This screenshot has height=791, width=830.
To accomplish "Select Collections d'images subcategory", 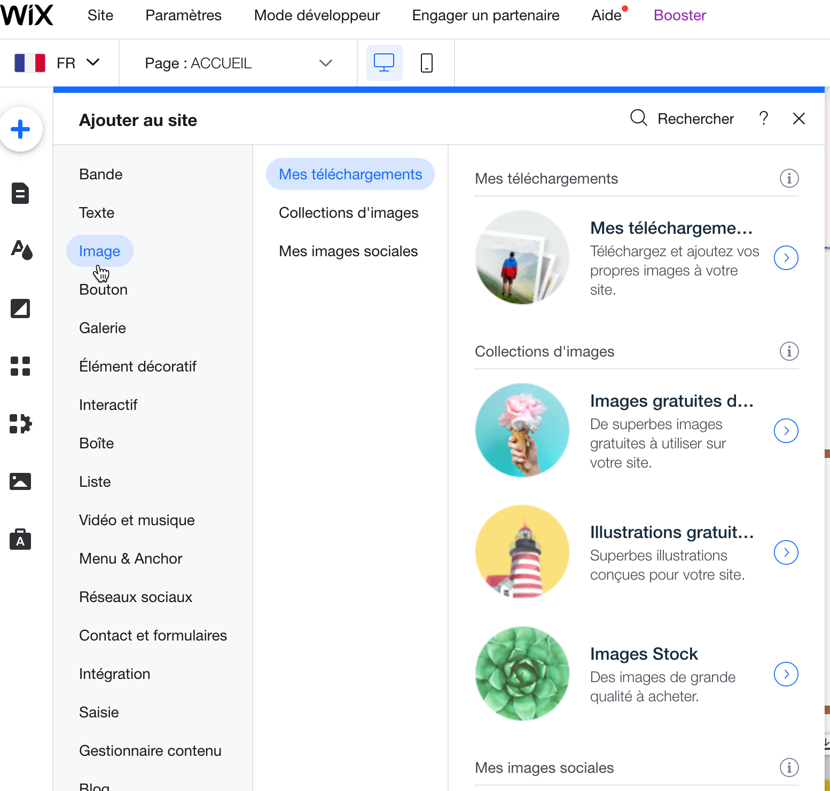I will tap(348, 213).
